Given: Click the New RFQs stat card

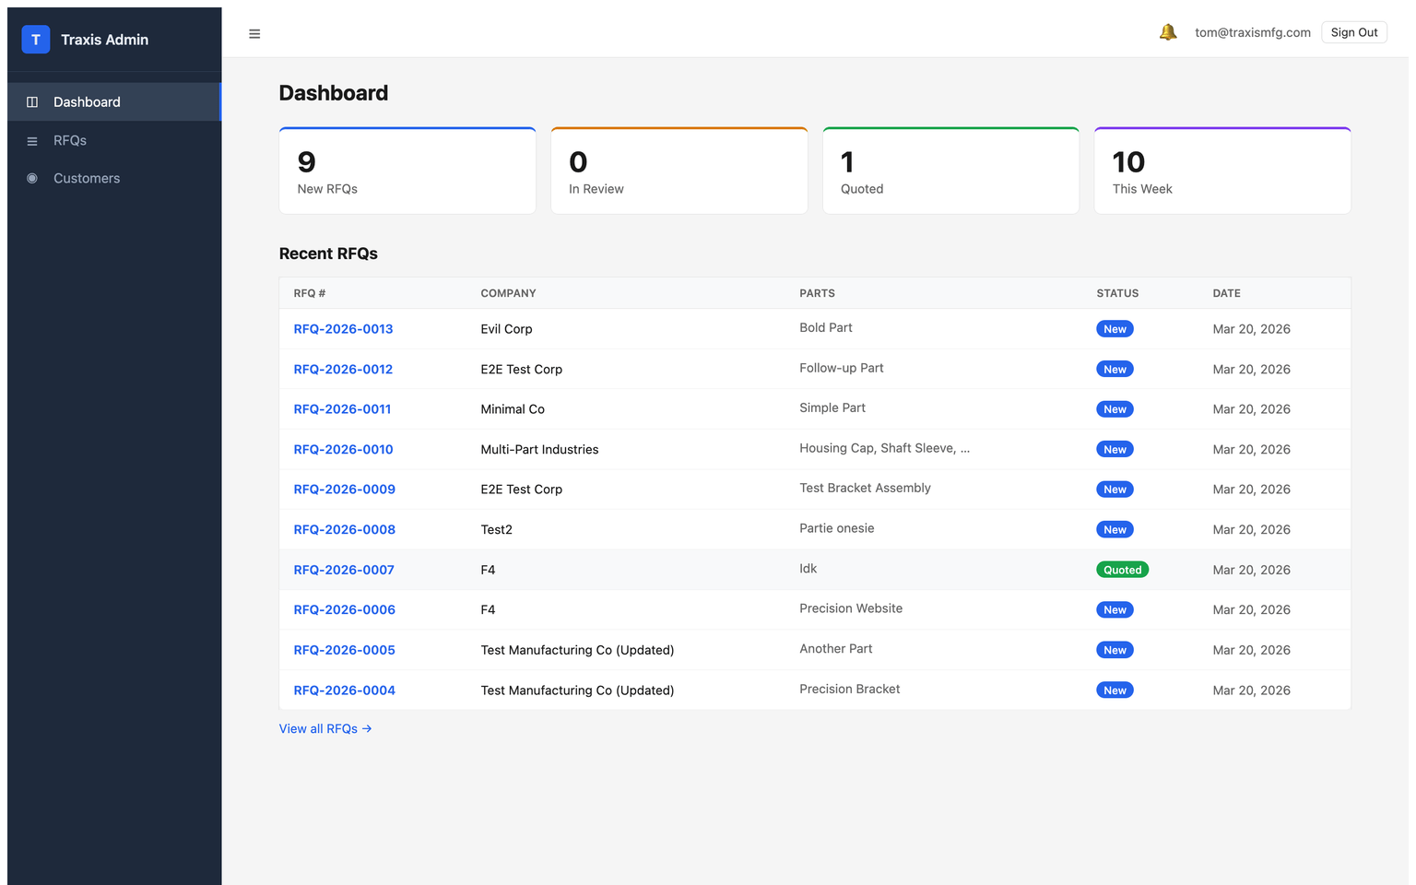Looking at the screenshot, I should 407,171.
